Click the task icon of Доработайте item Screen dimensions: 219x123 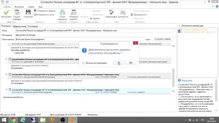pos(10,59)
